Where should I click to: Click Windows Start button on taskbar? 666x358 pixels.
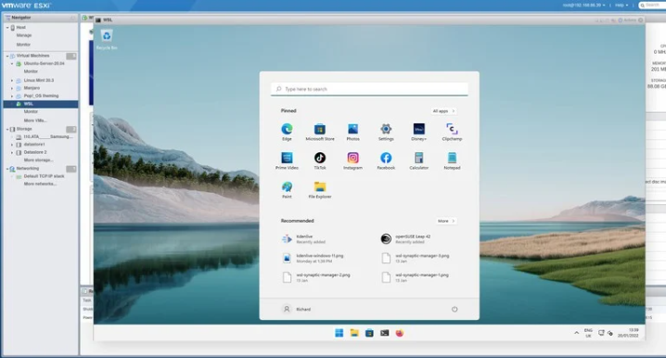(x=339, y=333)
